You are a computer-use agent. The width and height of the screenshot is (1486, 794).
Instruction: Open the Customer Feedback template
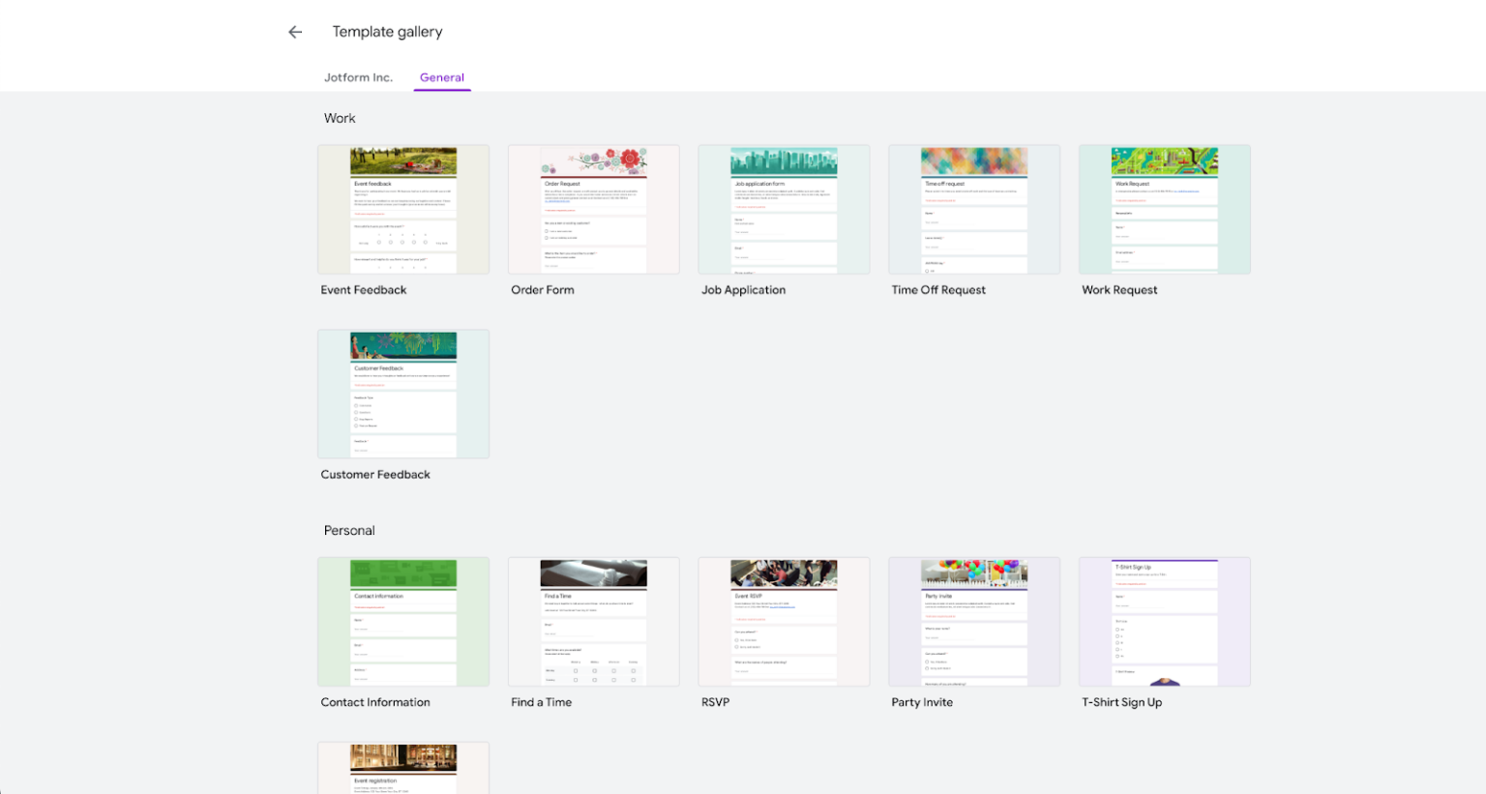tap(402, 394)
